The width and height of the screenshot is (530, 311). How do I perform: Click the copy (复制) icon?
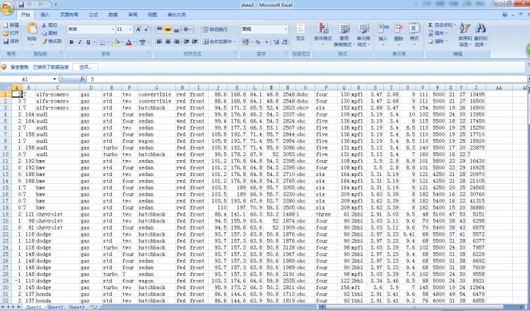[44, 33]
